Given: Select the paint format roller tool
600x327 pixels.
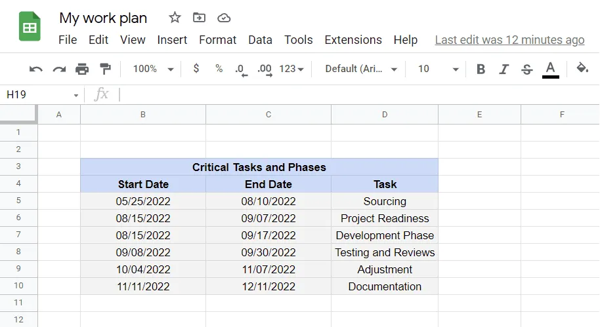Looking at the screenshot, I should pyautogui.click(x=105, y=69).
